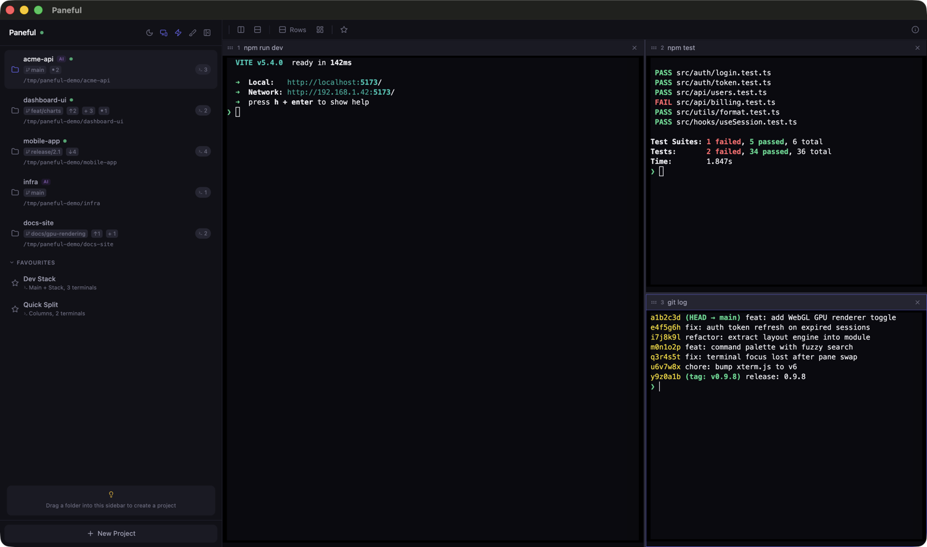Toggle the device sync icon in the sidebar
The image size is (927, 547).
pyautogui.click(x=164, y=32)
